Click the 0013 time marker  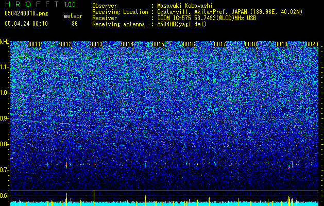coord(96,44)
